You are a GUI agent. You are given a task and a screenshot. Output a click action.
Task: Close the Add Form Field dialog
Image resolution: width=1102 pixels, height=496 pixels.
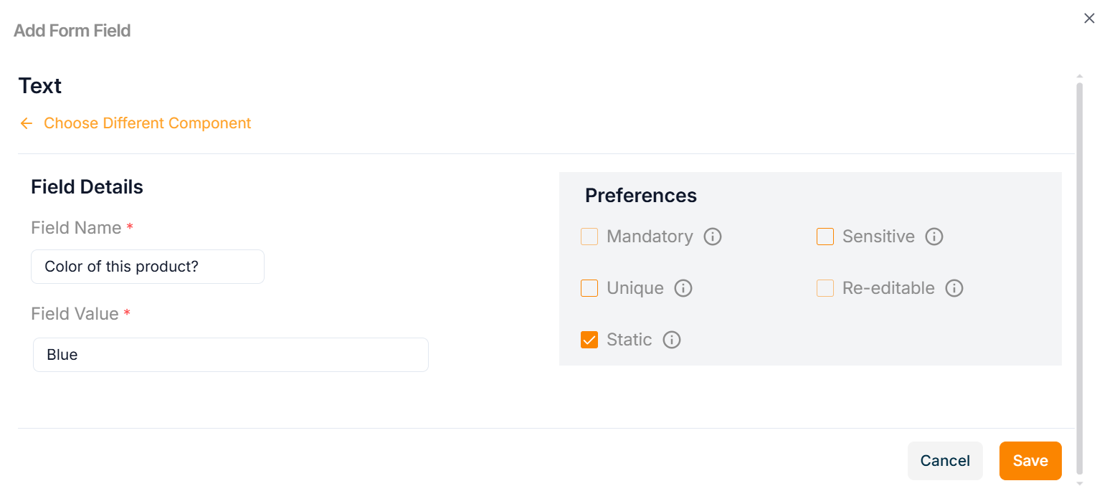tap(1089, 19)
